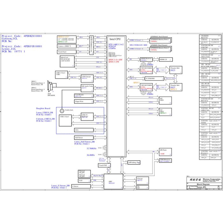Select the Touch PAD block

pos(104,165)
